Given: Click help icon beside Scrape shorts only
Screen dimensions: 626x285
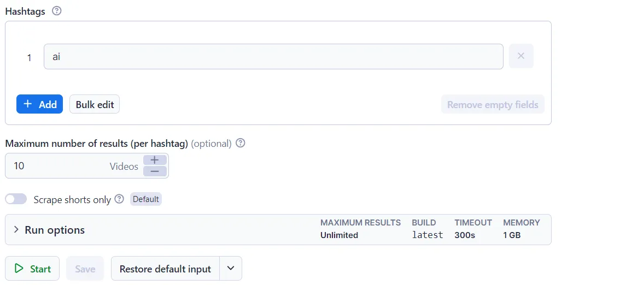Looking at the screenshot, I should [x=119, y=199].
